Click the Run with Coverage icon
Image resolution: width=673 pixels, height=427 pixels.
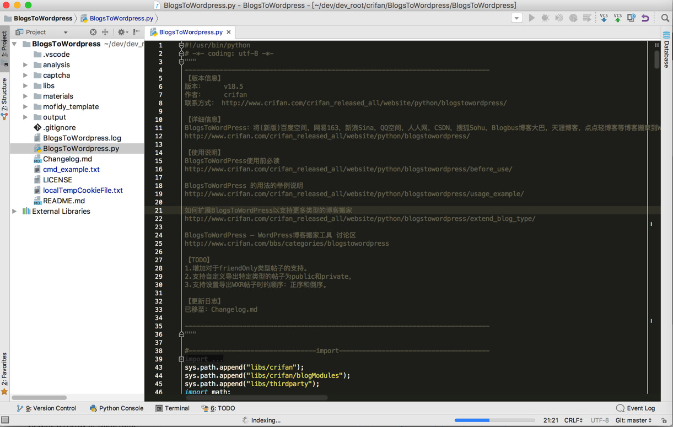(x=559, y=18)
